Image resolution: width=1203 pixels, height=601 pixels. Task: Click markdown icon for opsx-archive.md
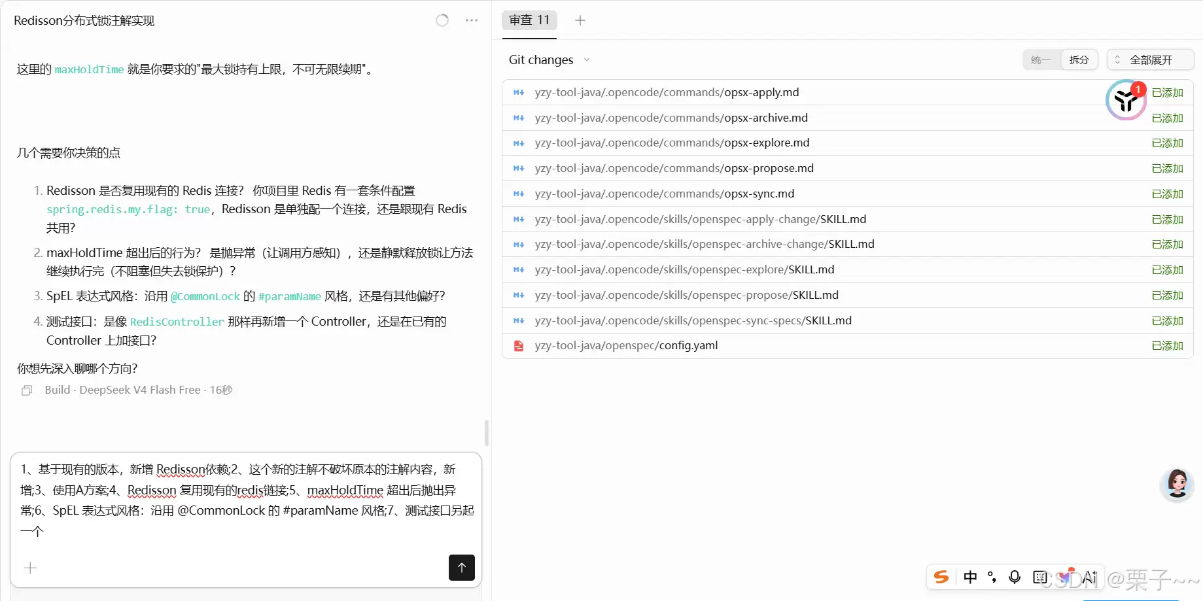click(x=519, y=118)
